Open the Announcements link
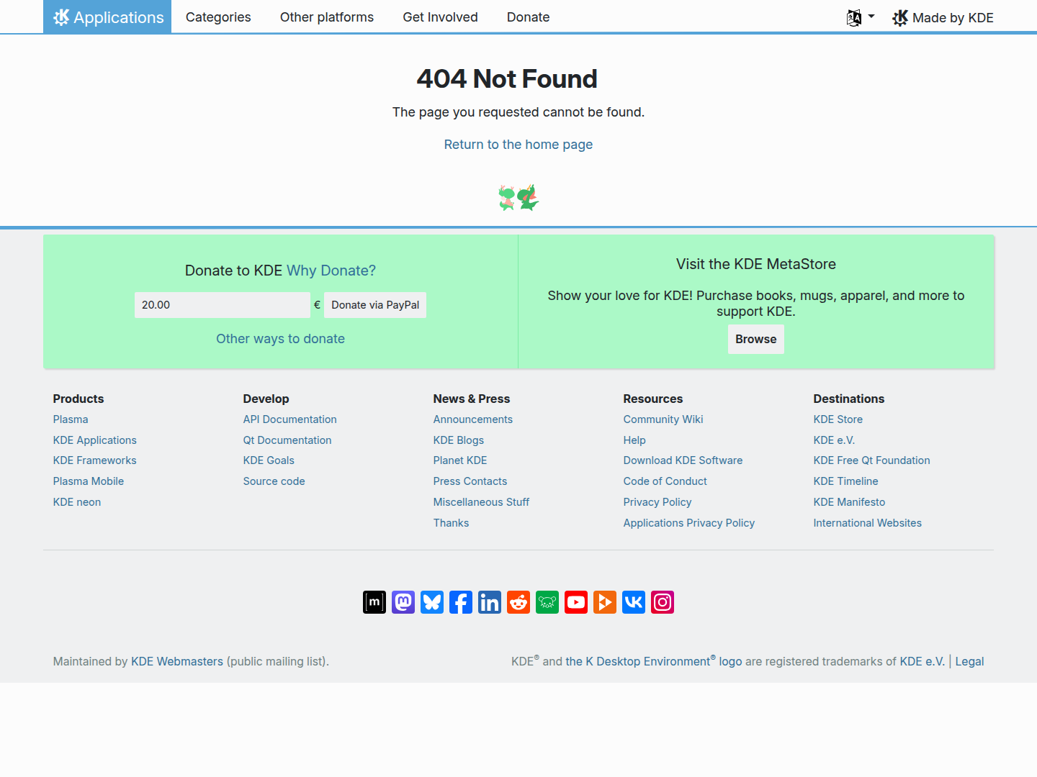1037x777 pixels. click(473, 419)
